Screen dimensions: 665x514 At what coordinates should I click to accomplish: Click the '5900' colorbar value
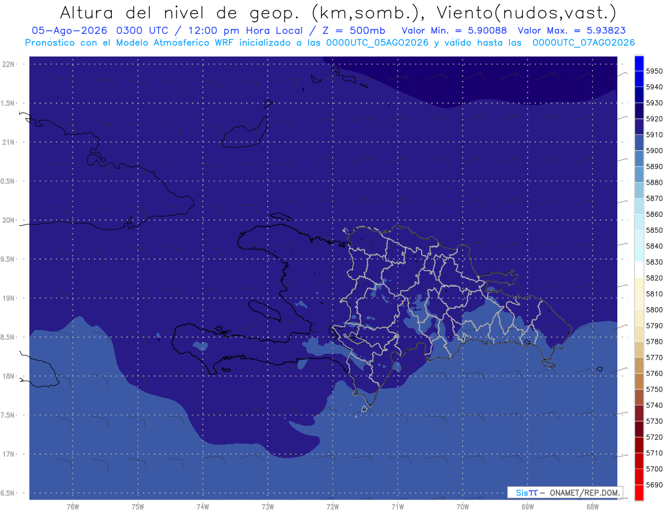[654, 151]
